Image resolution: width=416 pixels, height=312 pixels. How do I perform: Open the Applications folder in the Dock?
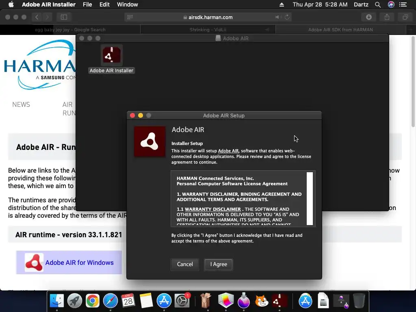[x=305, y=301]
